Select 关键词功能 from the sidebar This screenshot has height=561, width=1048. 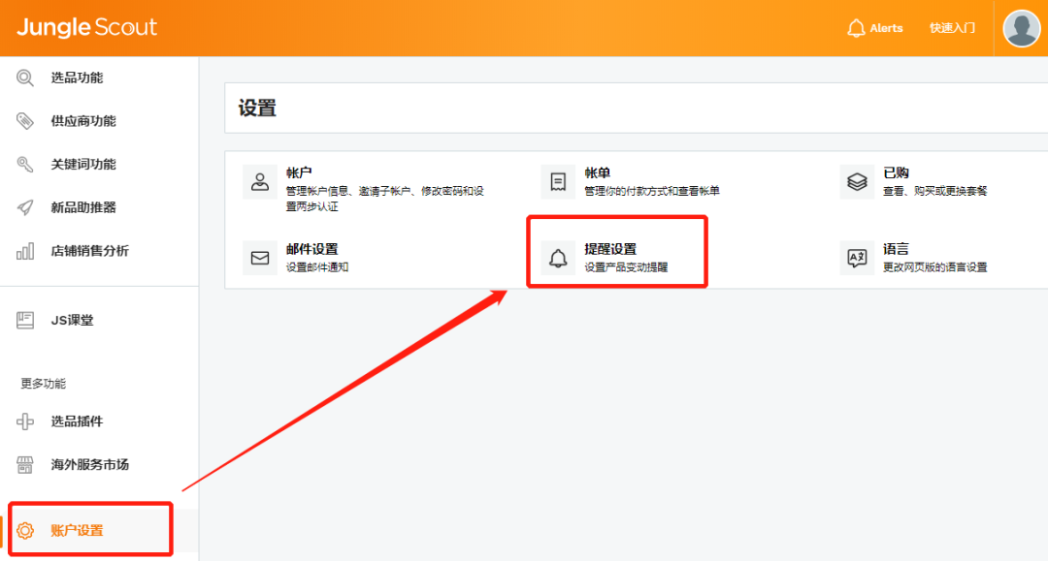pos(82,165)
